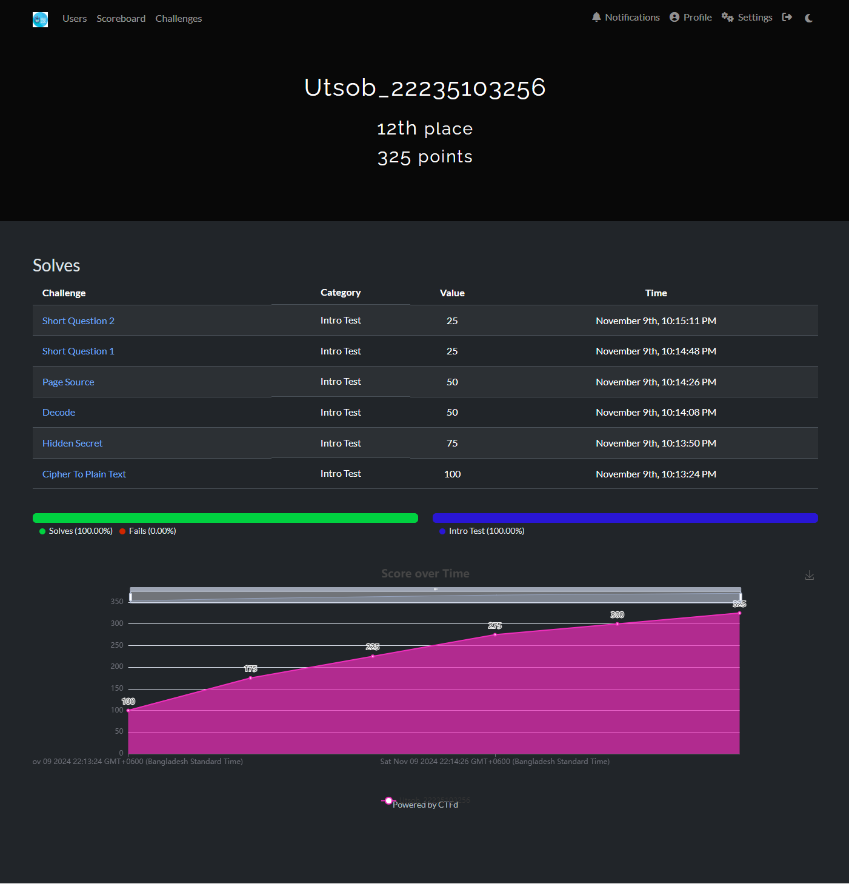Click the 275 point data marker
The image size is (849, 884).
[x=495, y=634]
